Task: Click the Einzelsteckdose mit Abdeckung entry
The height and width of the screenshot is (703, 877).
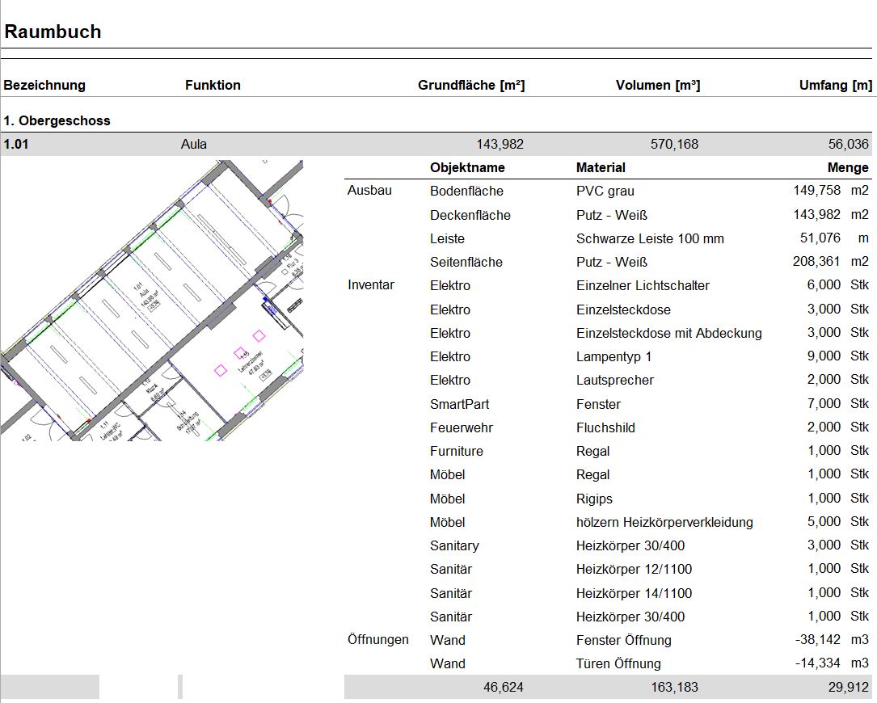Action: click(669, 334)
